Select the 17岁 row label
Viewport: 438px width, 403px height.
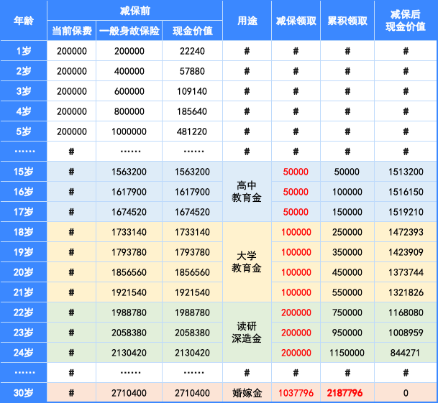pyautogui.click(x=24, y=212)
